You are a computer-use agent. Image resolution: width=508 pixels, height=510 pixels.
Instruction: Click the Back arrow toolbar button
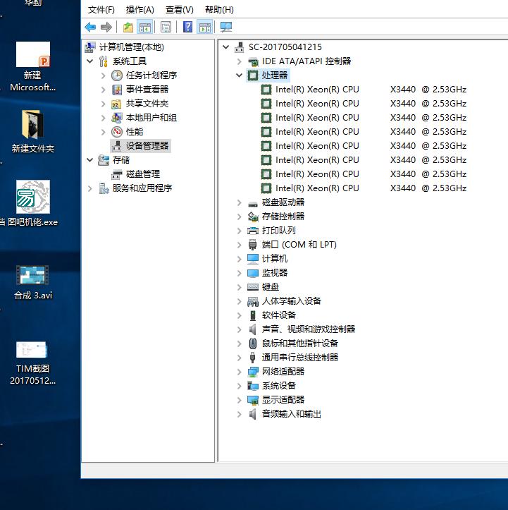click(90, 27)
